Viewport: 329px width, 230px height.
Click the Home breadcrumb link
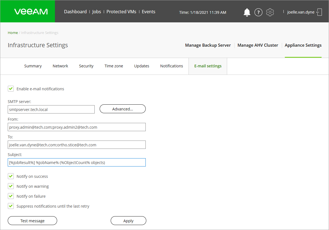coord(13,33)
